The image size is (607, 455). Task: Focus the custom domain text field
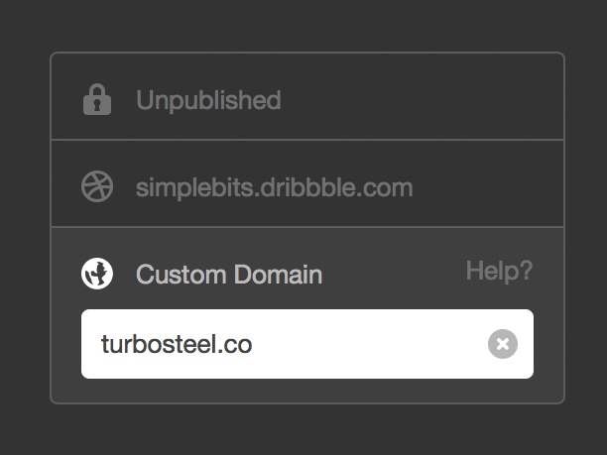coord(307,344)
